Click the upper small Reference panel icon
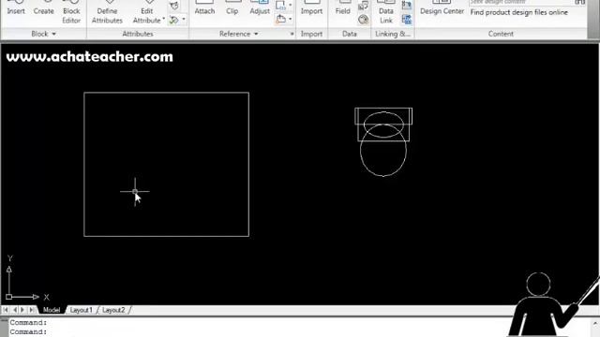This screenshot has height=337, width=600. click(281, 6)
